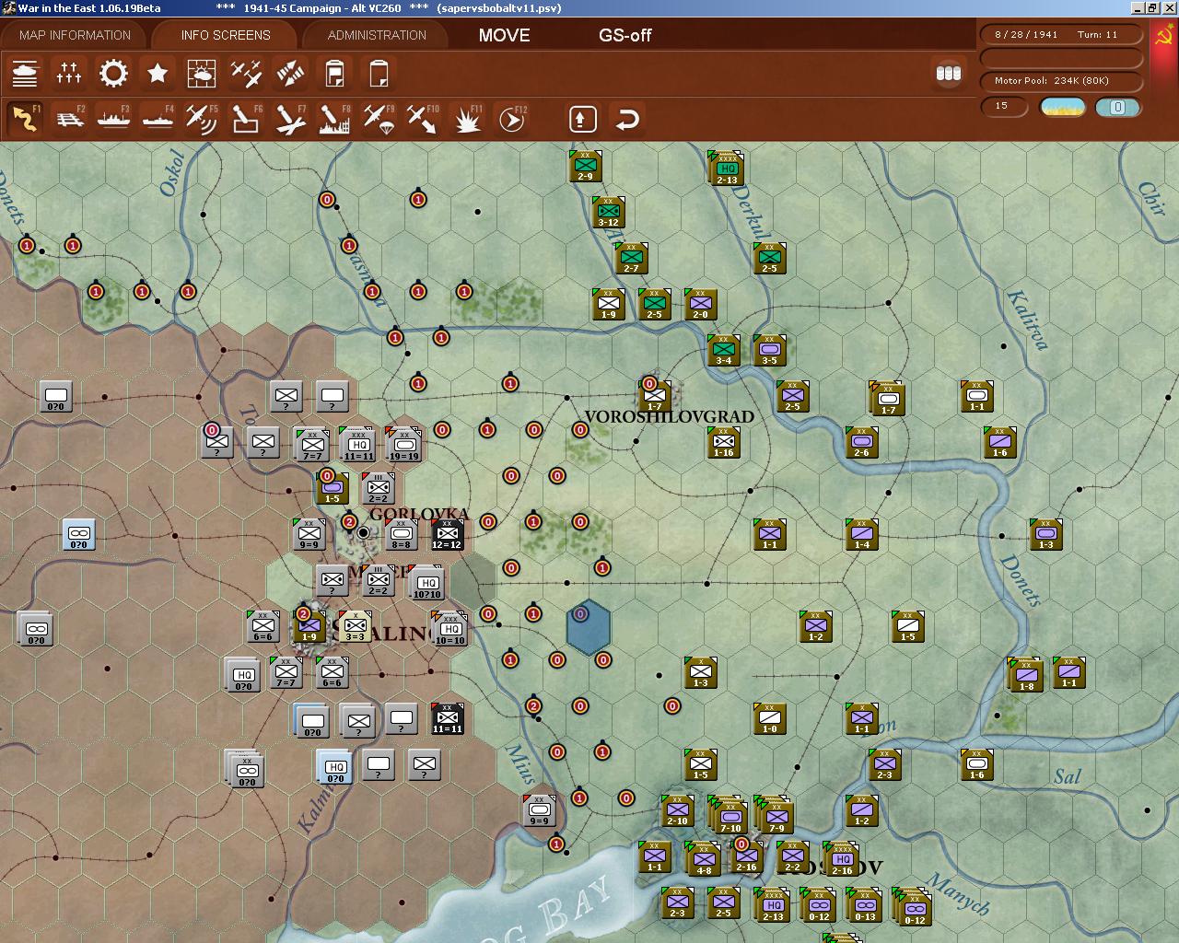
Task: Select the F5 air recon mode icon
Action: pyautogui.click(x=202, y=119)
